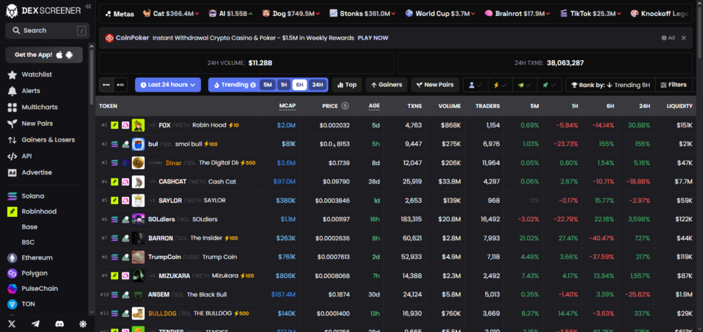The width and height of the screenshot is (703, 332).
Task: Open X (Twitter) social icon
Action: click(12, 324)
